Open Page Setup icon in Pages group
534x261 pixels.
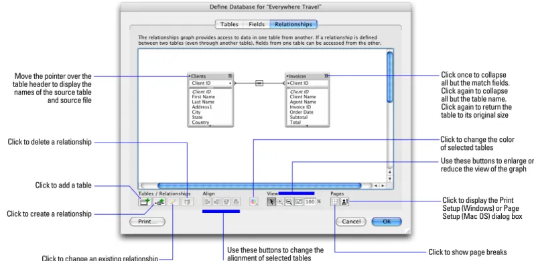[344, 202]
